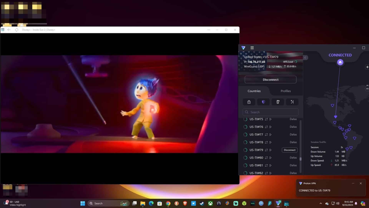Click the home marker on the map
Image resolution: width=369 pixels, height=208 pixels.
point(340,62)
